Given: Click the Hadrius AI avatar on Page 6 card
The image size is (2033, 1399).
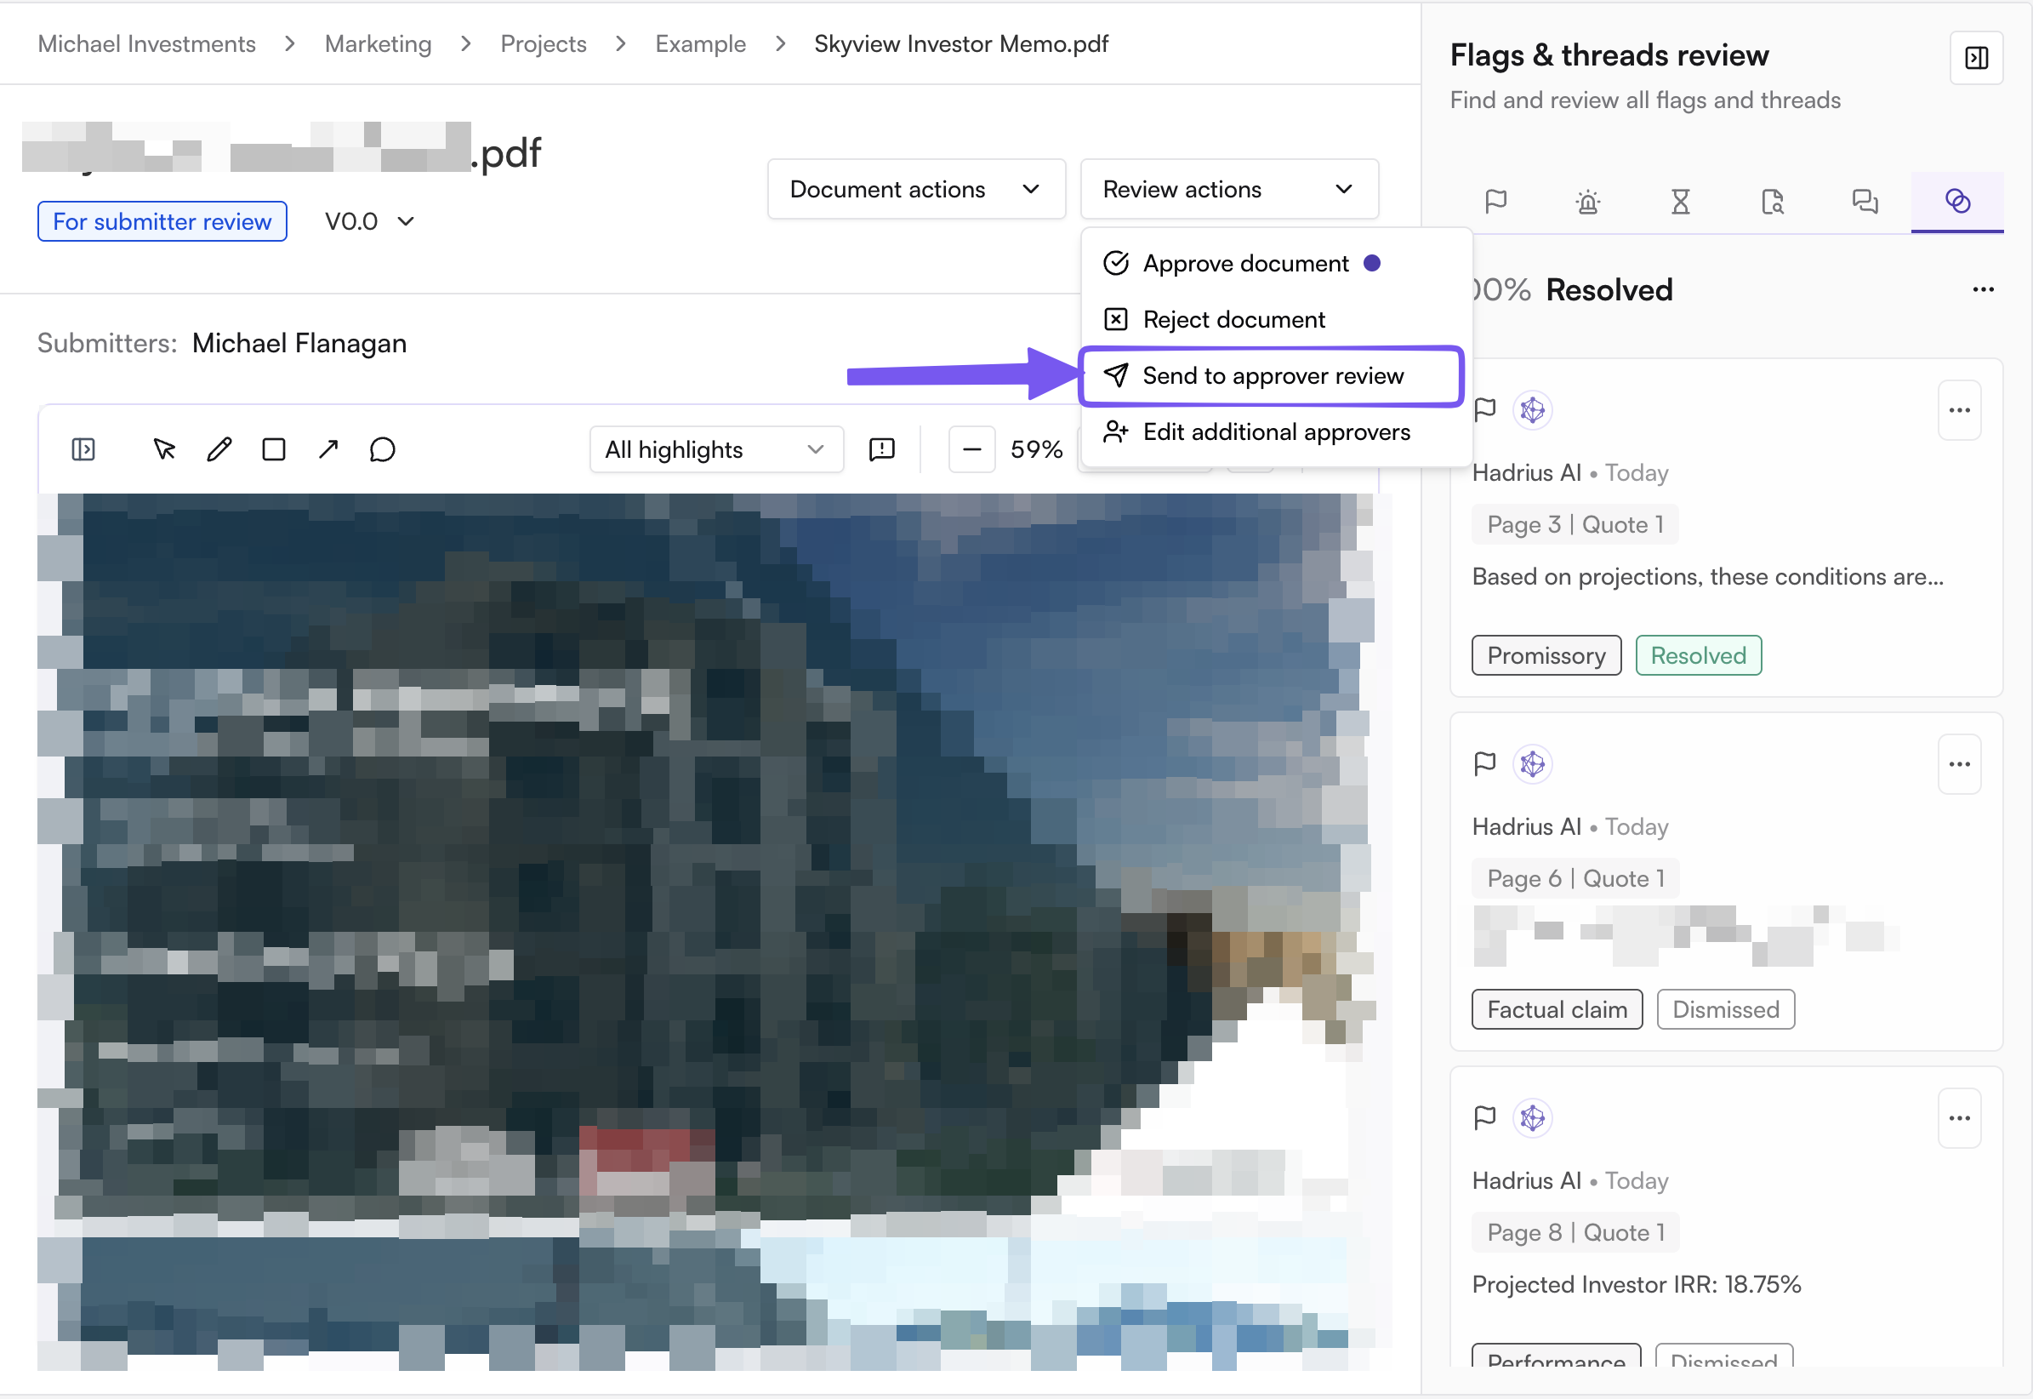Looking at the screenshot, I should [x=1533, y=764].
